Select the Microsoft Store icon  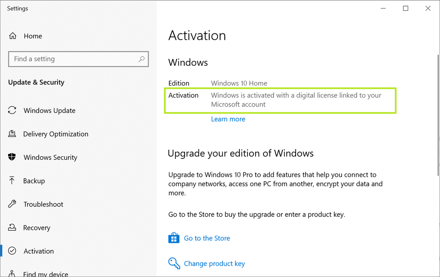[174, 237]
